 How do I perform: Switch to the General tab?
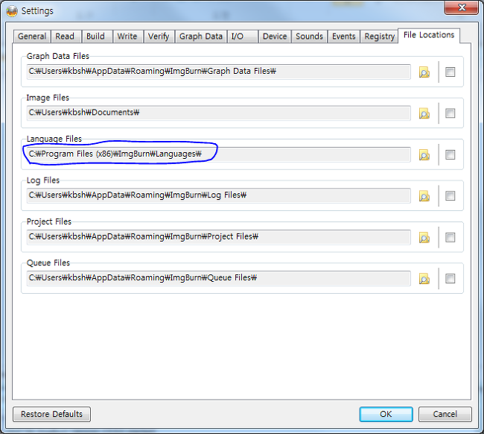(x=32, y=37)
